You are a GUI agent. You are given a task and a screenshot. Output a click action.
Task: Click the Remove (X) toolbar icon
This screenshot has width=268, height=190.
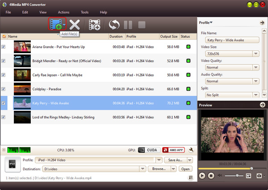pos(75,25)
